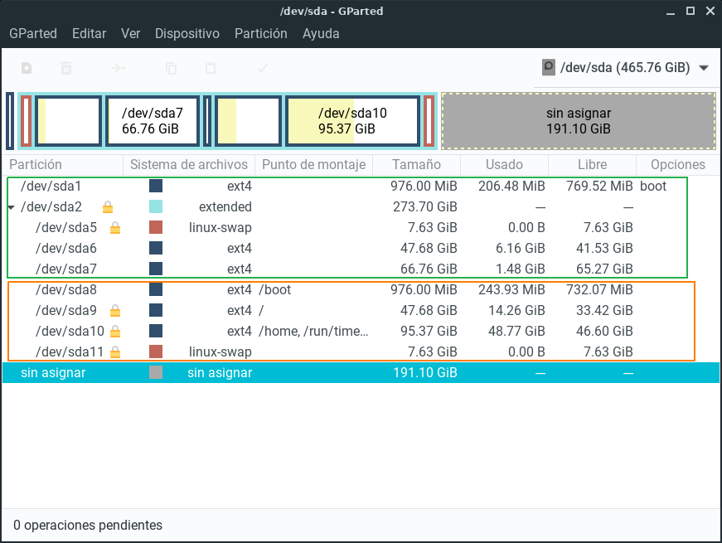Open the Dispositivo menu
Image resolution: width=722 pixels, height=543 pixels.
click(x=187, y=34)
